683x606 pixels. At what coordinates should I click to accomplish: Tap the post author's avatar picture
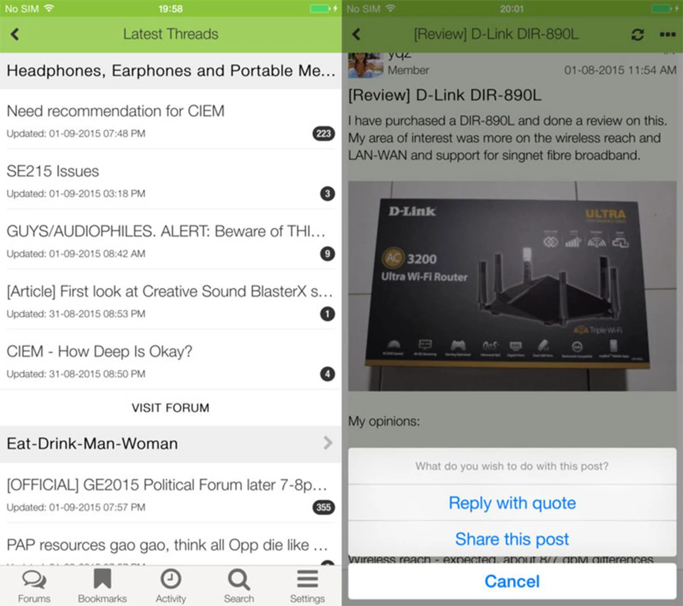pos(365,65)
